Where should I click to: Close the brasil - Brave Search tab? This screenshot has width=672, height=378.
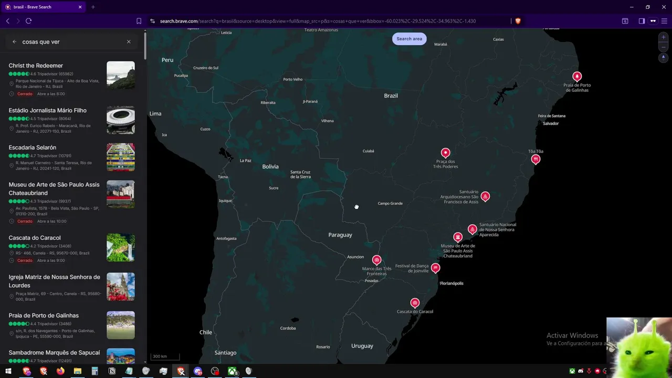pos(80,7)
